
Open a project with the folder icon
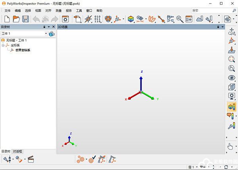point(16,19)
